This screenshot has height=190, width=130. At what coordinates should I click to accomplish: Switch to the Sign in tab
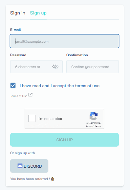click(x=18, y=13)
